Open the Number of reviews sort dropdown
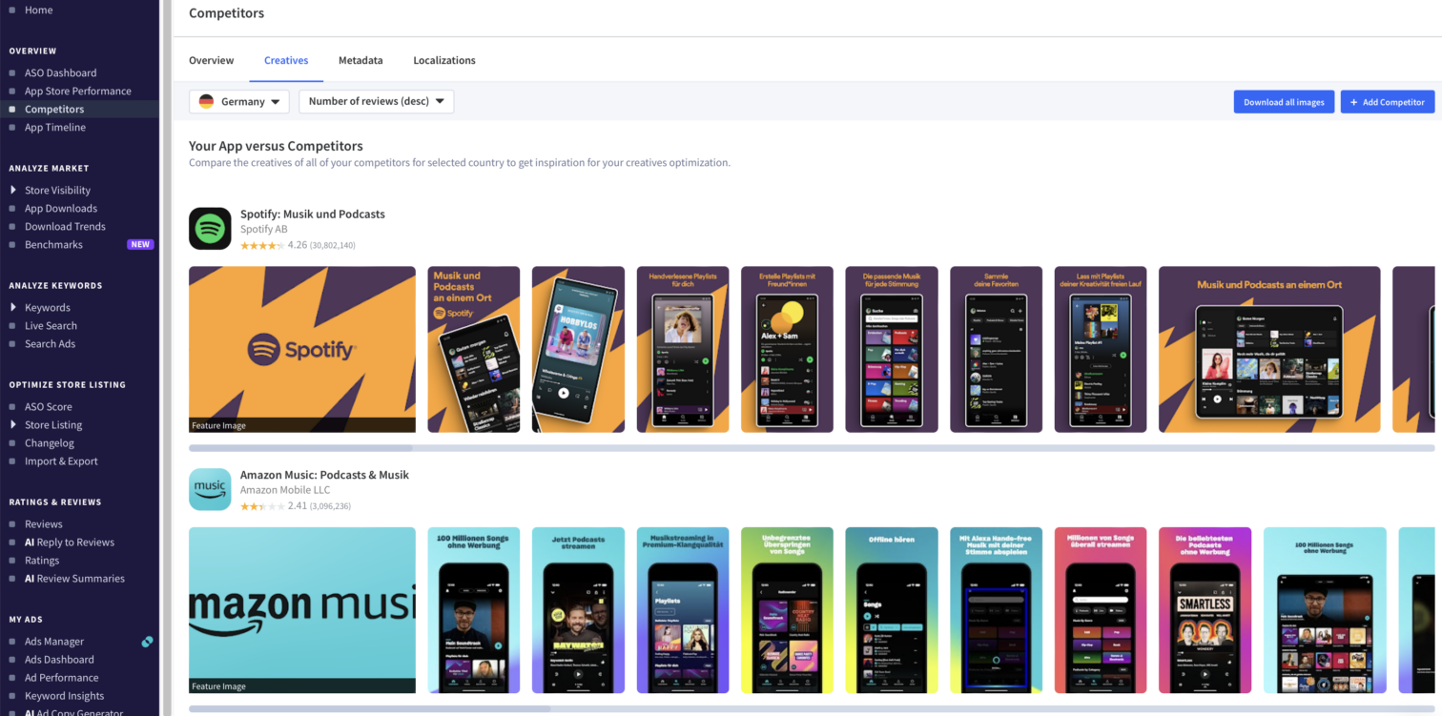 pyautogui.click(x=376, y=101)
